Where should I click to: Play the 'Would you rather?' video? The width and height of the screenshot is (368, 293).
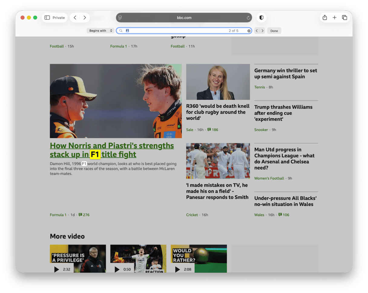click(177, 269)
